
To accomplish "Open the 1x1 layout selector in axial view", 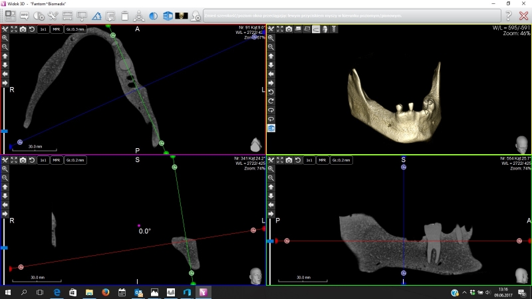I will coord(43,30).
